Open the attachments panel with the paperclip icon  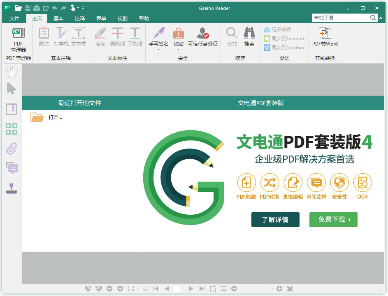point(12,149)
